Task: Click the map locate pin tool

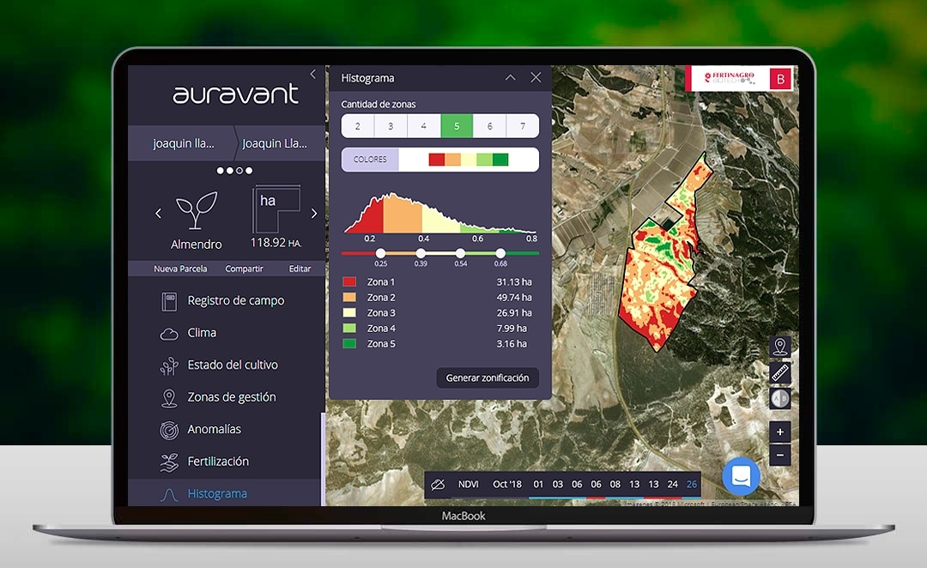Action: 779,347
